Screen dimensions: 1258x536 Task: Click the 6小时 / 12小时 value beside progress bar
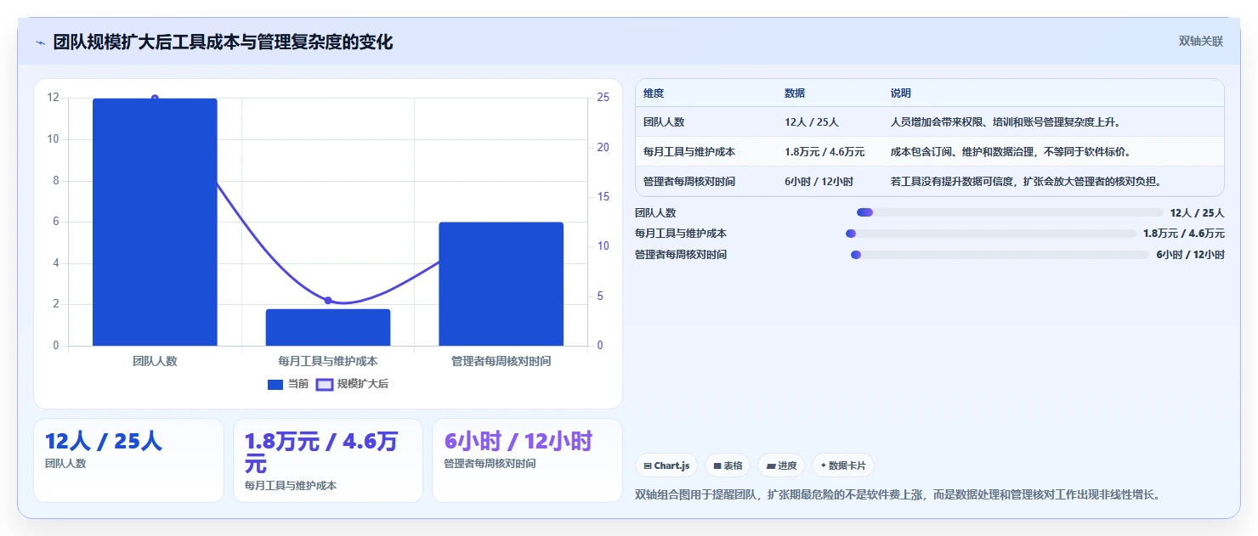[1191, 255]
